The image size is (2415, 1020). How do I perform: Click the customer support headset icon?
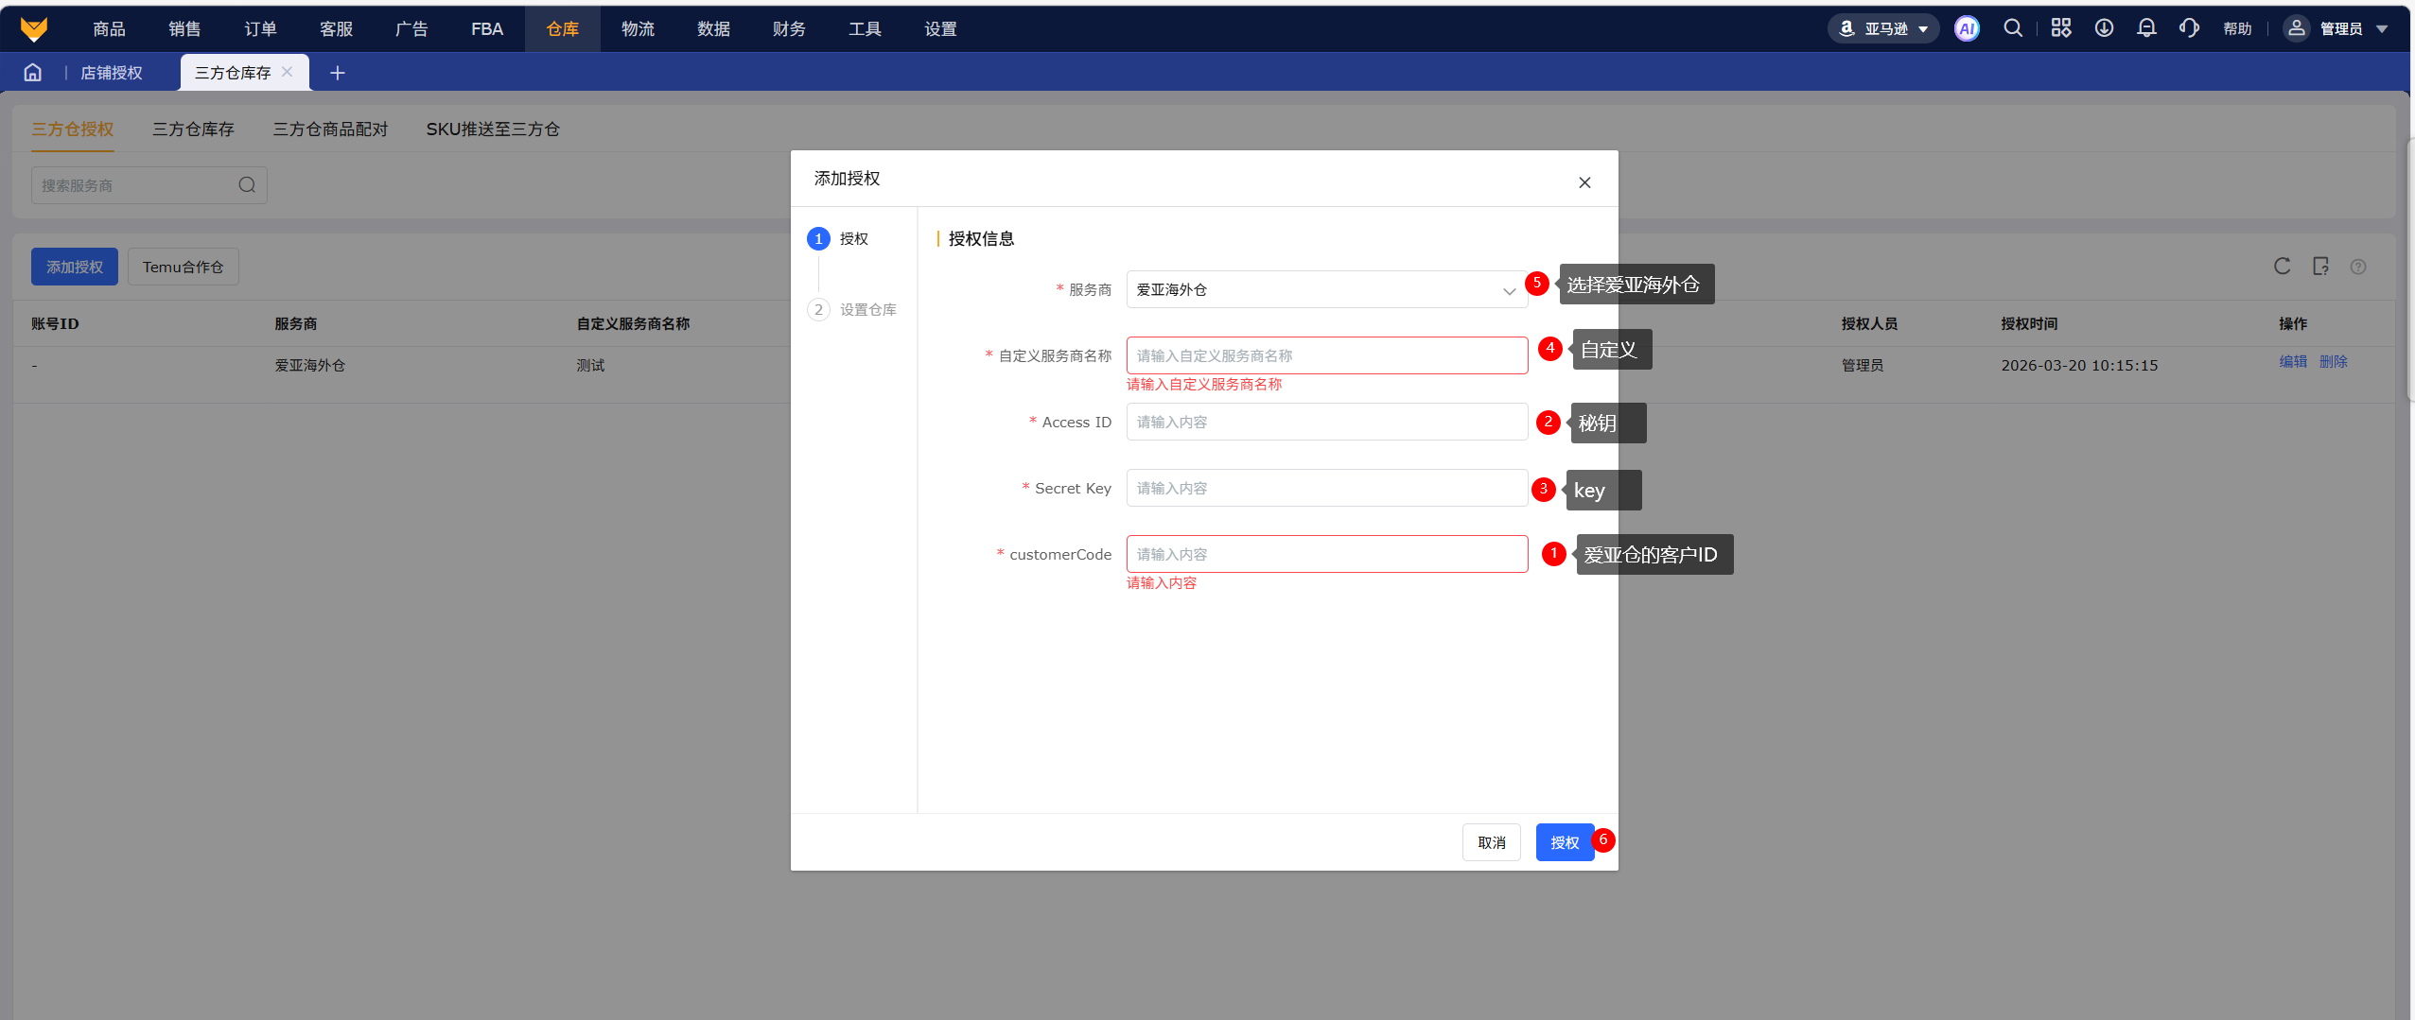2189,29
